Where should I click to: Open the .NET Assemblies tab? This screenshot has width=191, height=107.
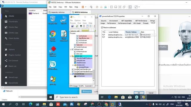126,21
